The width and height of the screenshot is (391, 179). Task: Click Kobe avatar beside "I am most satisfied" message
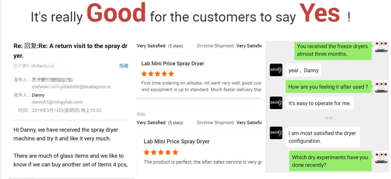tap(276, 133)
